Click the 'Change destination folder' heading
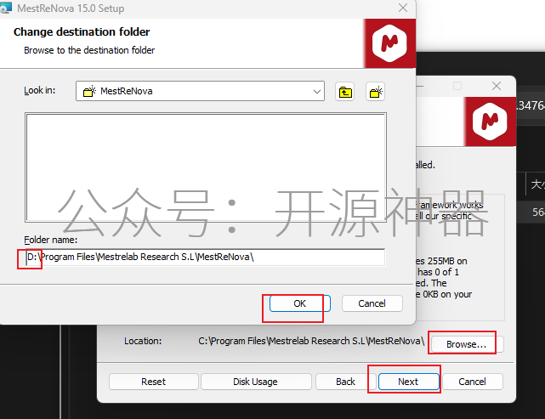545x419 pixels. tap(82, 32)
